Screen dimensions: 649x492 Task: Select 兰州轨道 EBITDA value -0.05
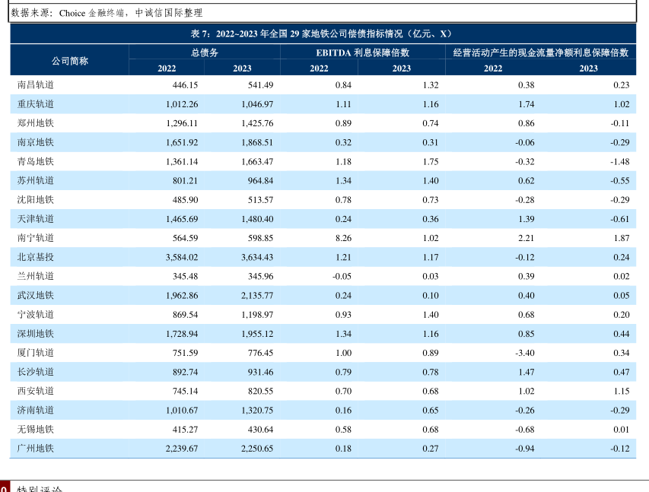341,276
